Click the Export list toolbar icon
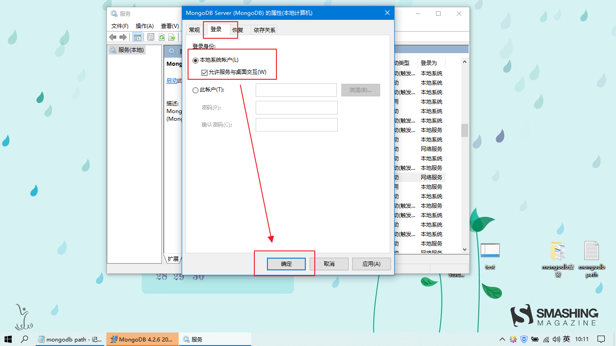Viewport: 616px width, 346px height. tap(172, 37)
